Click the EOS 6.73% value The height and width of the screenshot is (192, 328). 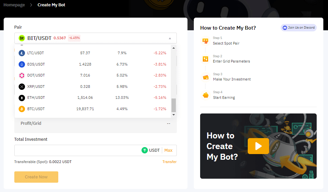pos(122,64)
